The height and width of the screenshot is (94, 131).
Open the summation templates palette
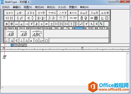point(41,18)
